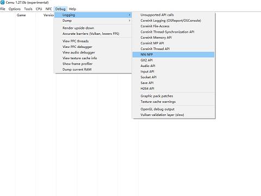Screen dimensions: 261x196
Task: Enable Texture cache warnings logging
Action: [x=173, y=102]
